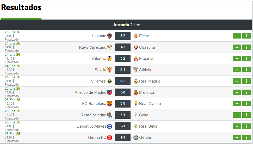This screenshot has width=253, height=144.
Task: Expand plus button for Villarreal-Real Madrid match
Action: click(x=237, y=81)
